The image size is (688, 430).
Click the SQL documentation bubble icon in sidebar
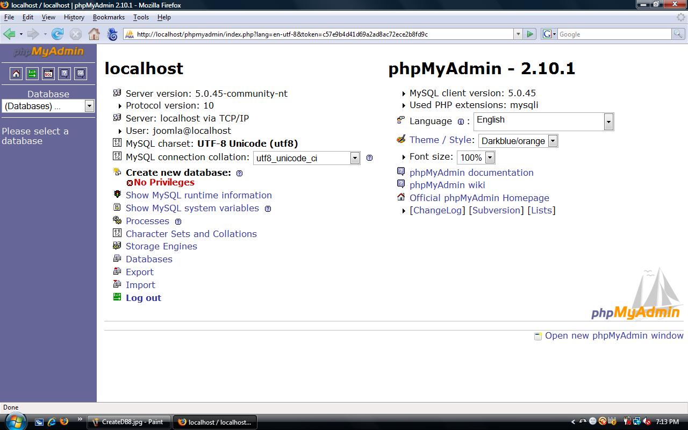(x=81, y=74)
